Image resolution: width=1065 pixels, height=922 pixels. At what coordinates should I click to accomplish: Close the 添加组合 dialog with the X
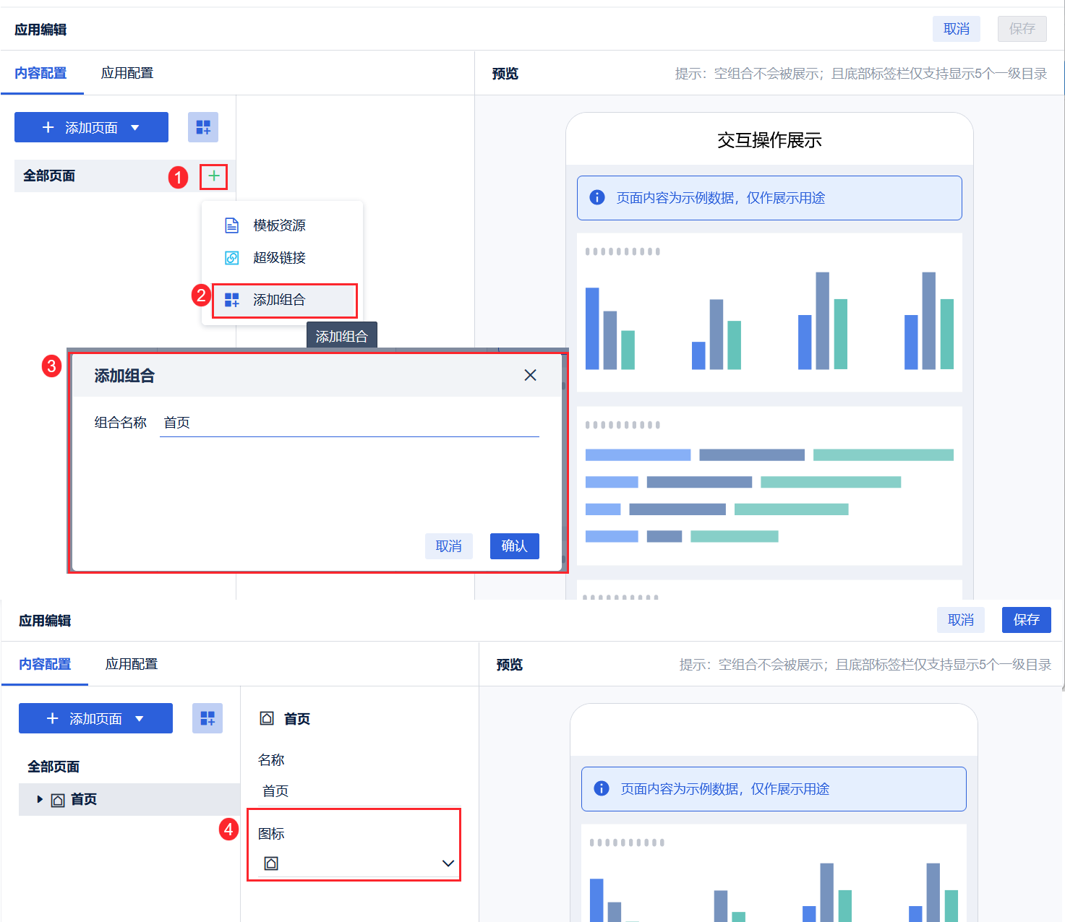pyautogui.click(x=530, y=375)
